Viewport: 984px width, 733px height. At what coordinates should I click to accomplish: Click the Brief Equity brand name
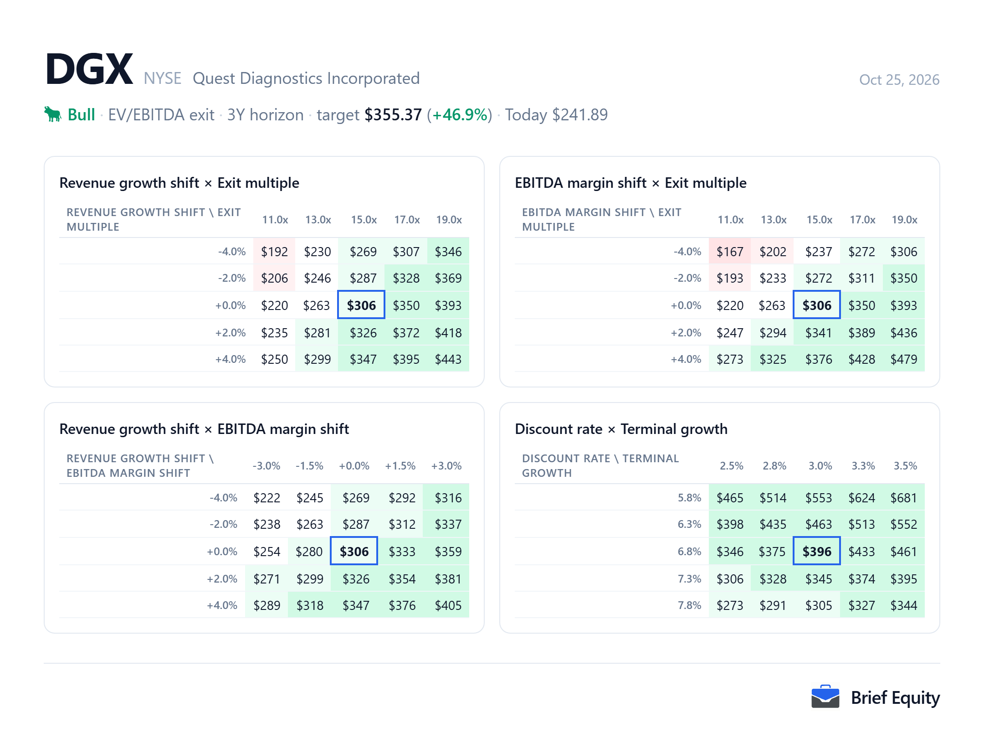click(x=896, y=697)
